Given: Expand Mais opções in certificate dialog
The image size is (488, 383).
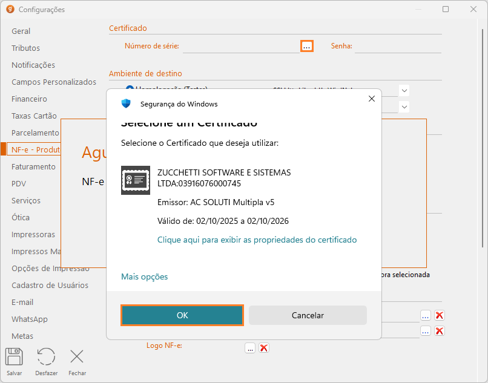Looking at the screenshot, I should click(x=144, y=277).
